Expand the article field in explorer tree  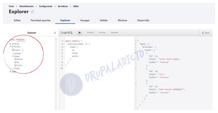tap(10, 44)
